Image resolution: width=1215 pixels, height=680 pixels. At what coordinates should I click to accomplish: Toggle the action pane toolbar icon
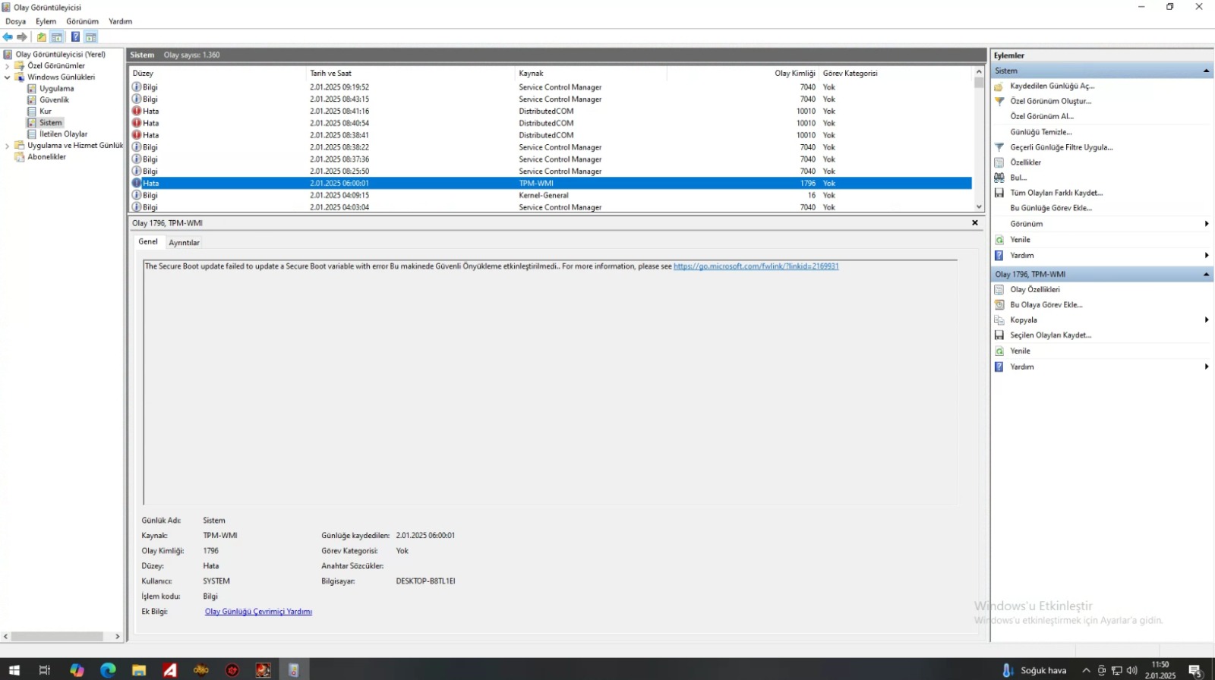click(91, 37)
